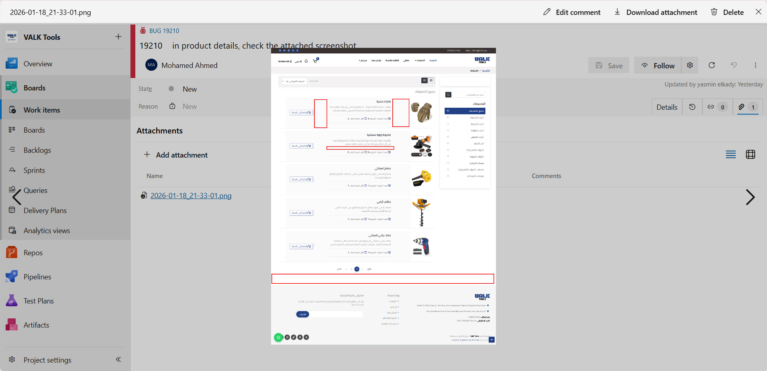Switch attachments to grid view
This screenshot has width=767, height=371.
click(x=751, y=154)
